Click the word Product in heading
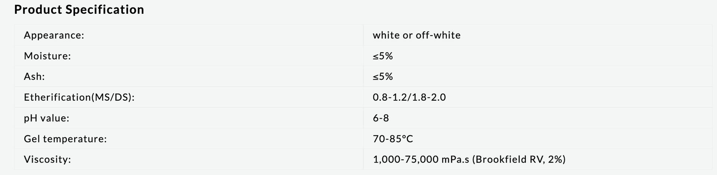The image size is (717, 175). coord(38,9)
